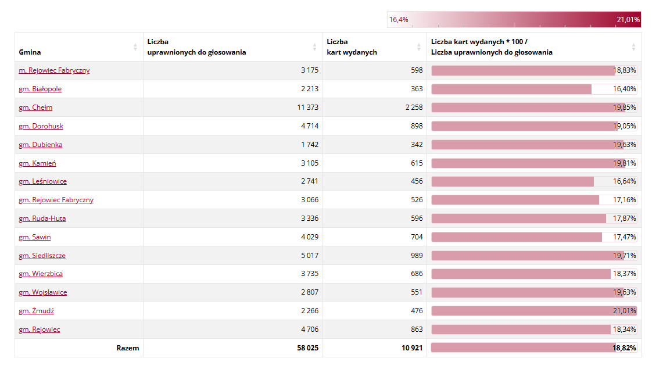The image size is (663, 369).
Task: Open m. Rejowiec Fabryczny link
Action: [54, 70]
